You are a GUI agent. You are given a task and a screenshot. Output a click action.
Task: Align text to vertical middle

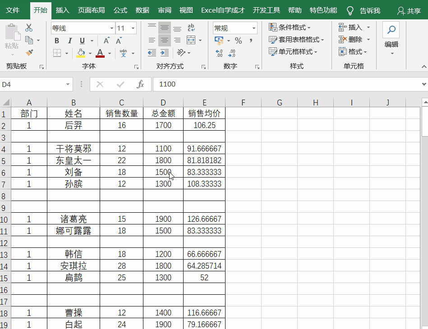click(164, 27)
